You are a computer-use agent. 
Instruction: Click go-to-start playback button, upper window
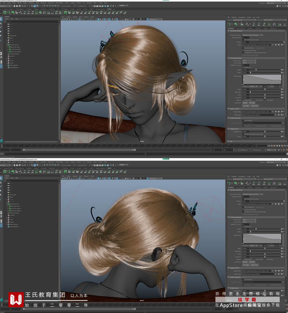coord(269,146)
